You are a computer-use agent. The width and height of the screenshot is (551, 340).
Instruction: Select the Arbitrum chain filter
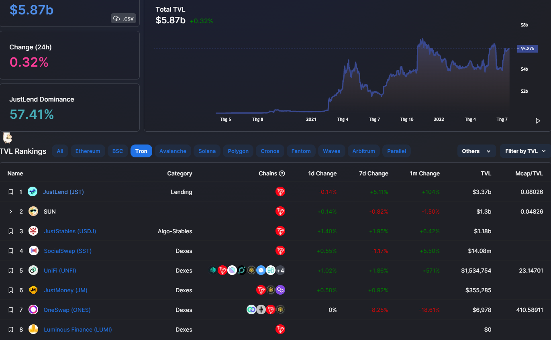[x=364, y=151]
